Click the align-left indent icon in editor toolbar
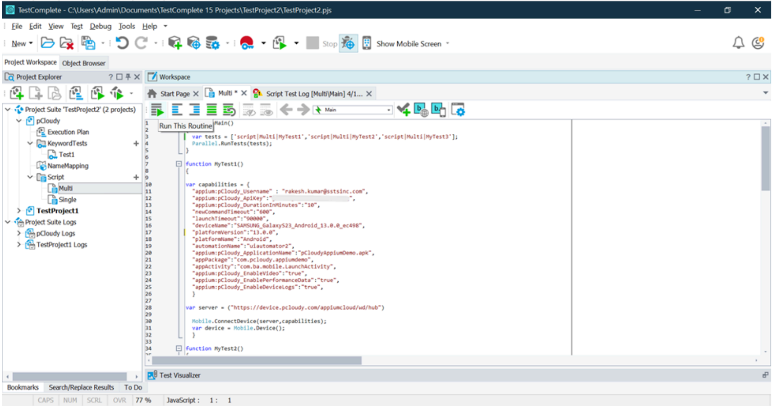This screenshot has height=408, width=772. coord(177,110)
